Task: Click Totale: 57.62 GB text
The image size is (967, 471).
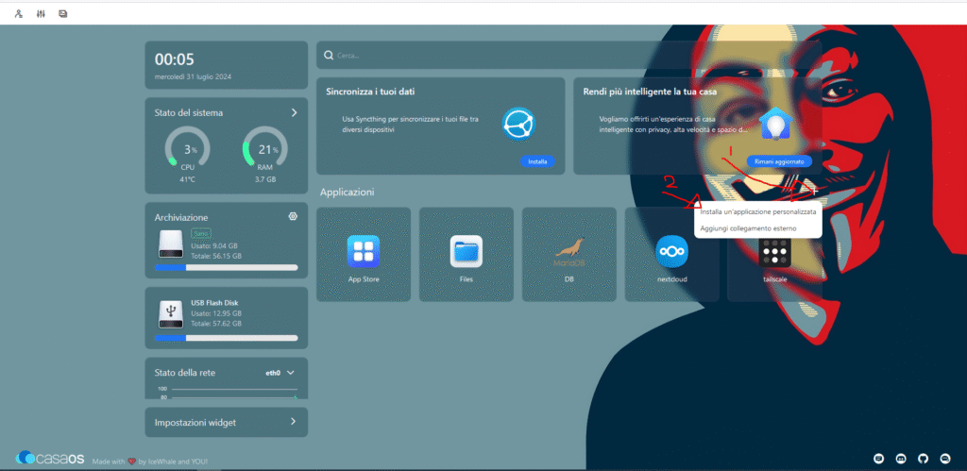Action: (216, 323)
